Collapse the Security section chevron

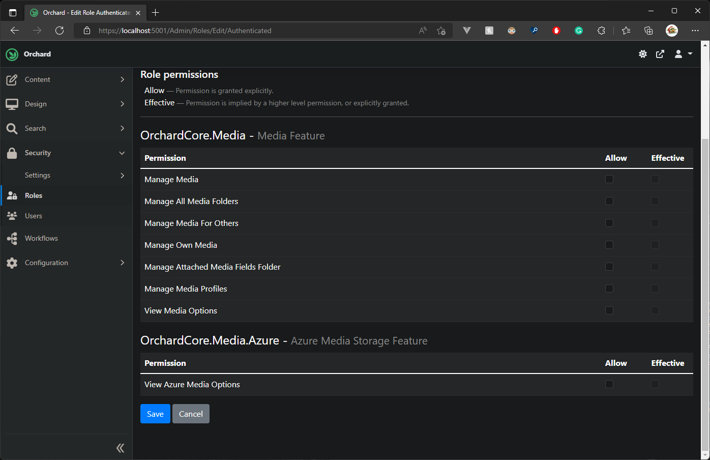click(x=122, y=153)
